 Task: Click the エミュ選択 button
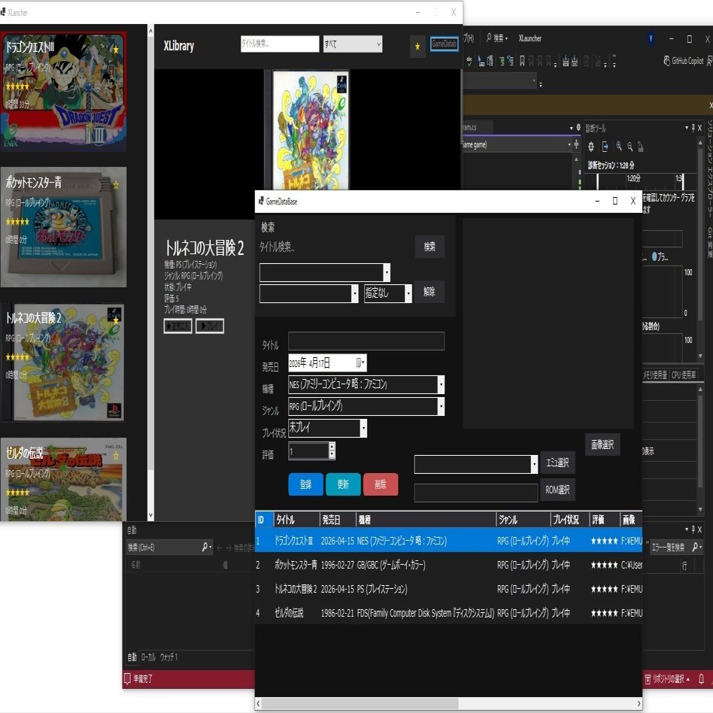[557, 463]
